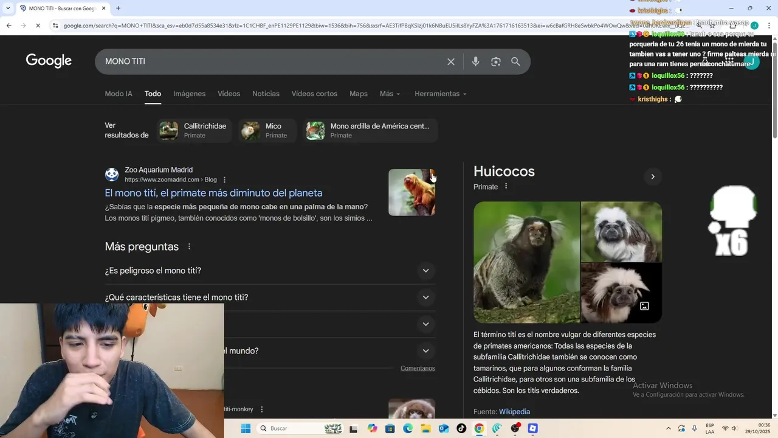The height and width of the screenshot is (438, 778).
Task: Open the Más dropdown in search filters
Action: 390,94
